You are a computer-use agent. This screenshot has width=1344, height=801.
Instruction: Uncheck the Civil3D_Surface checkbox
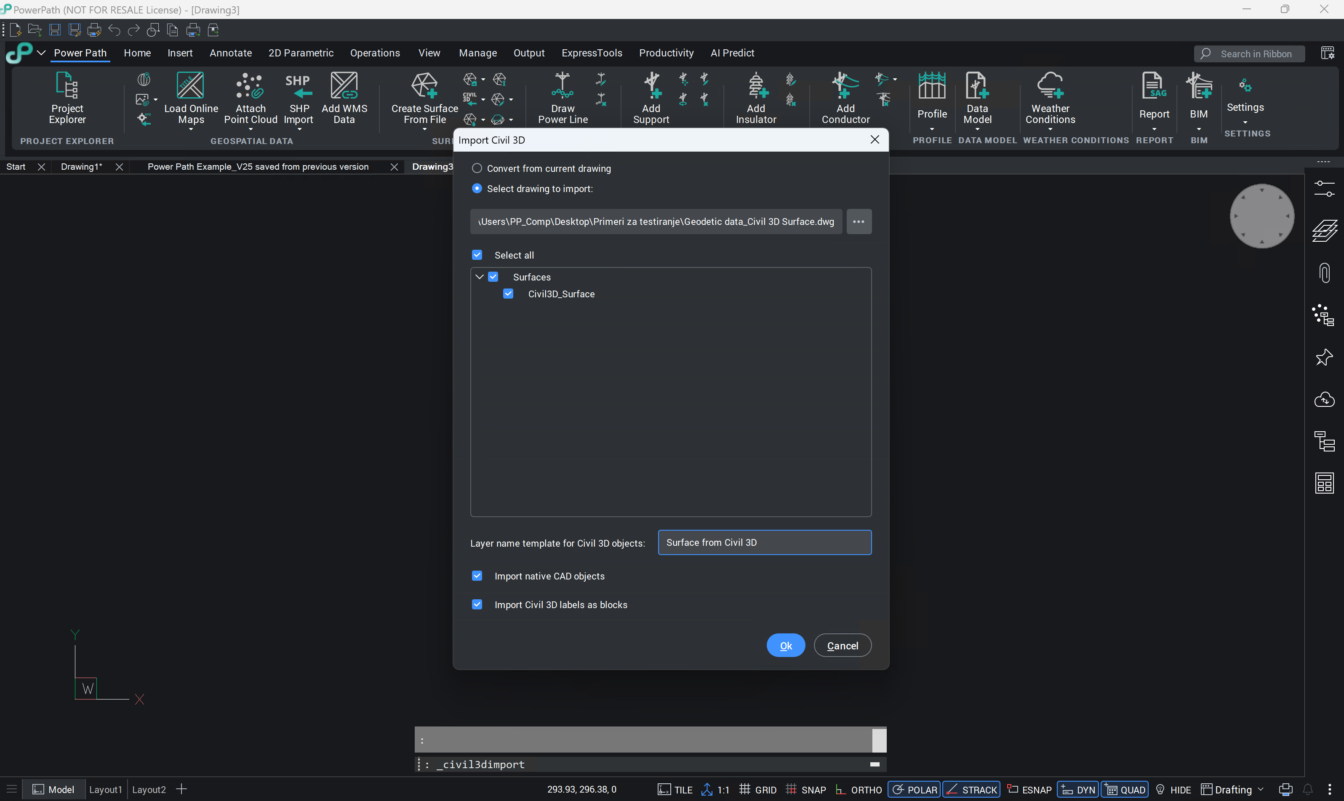coord(508,294)
